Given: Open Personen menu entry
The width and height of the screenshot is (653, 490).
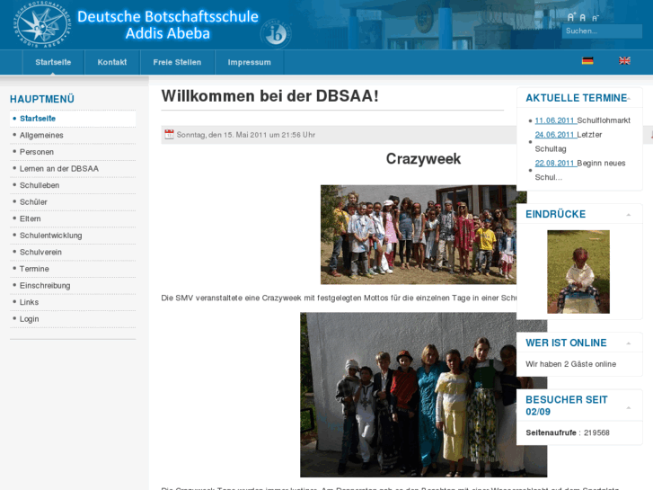Looking at the screenshot, I should click(x=73, y=152).
